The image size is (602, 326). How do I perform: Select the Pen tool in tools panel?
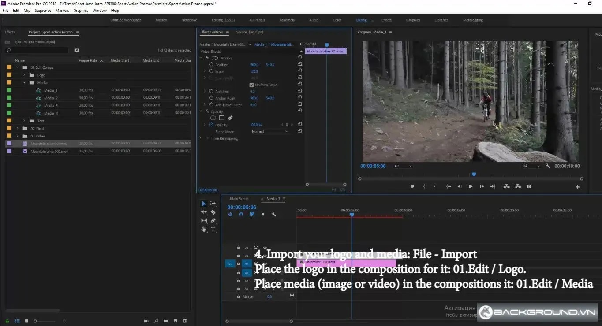click(213, 220)
